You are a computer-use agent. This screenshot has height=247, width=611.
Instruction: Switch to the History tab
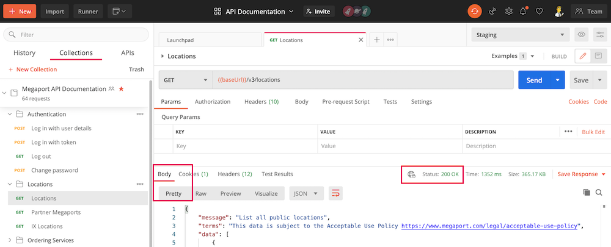[x=24, y=53]
